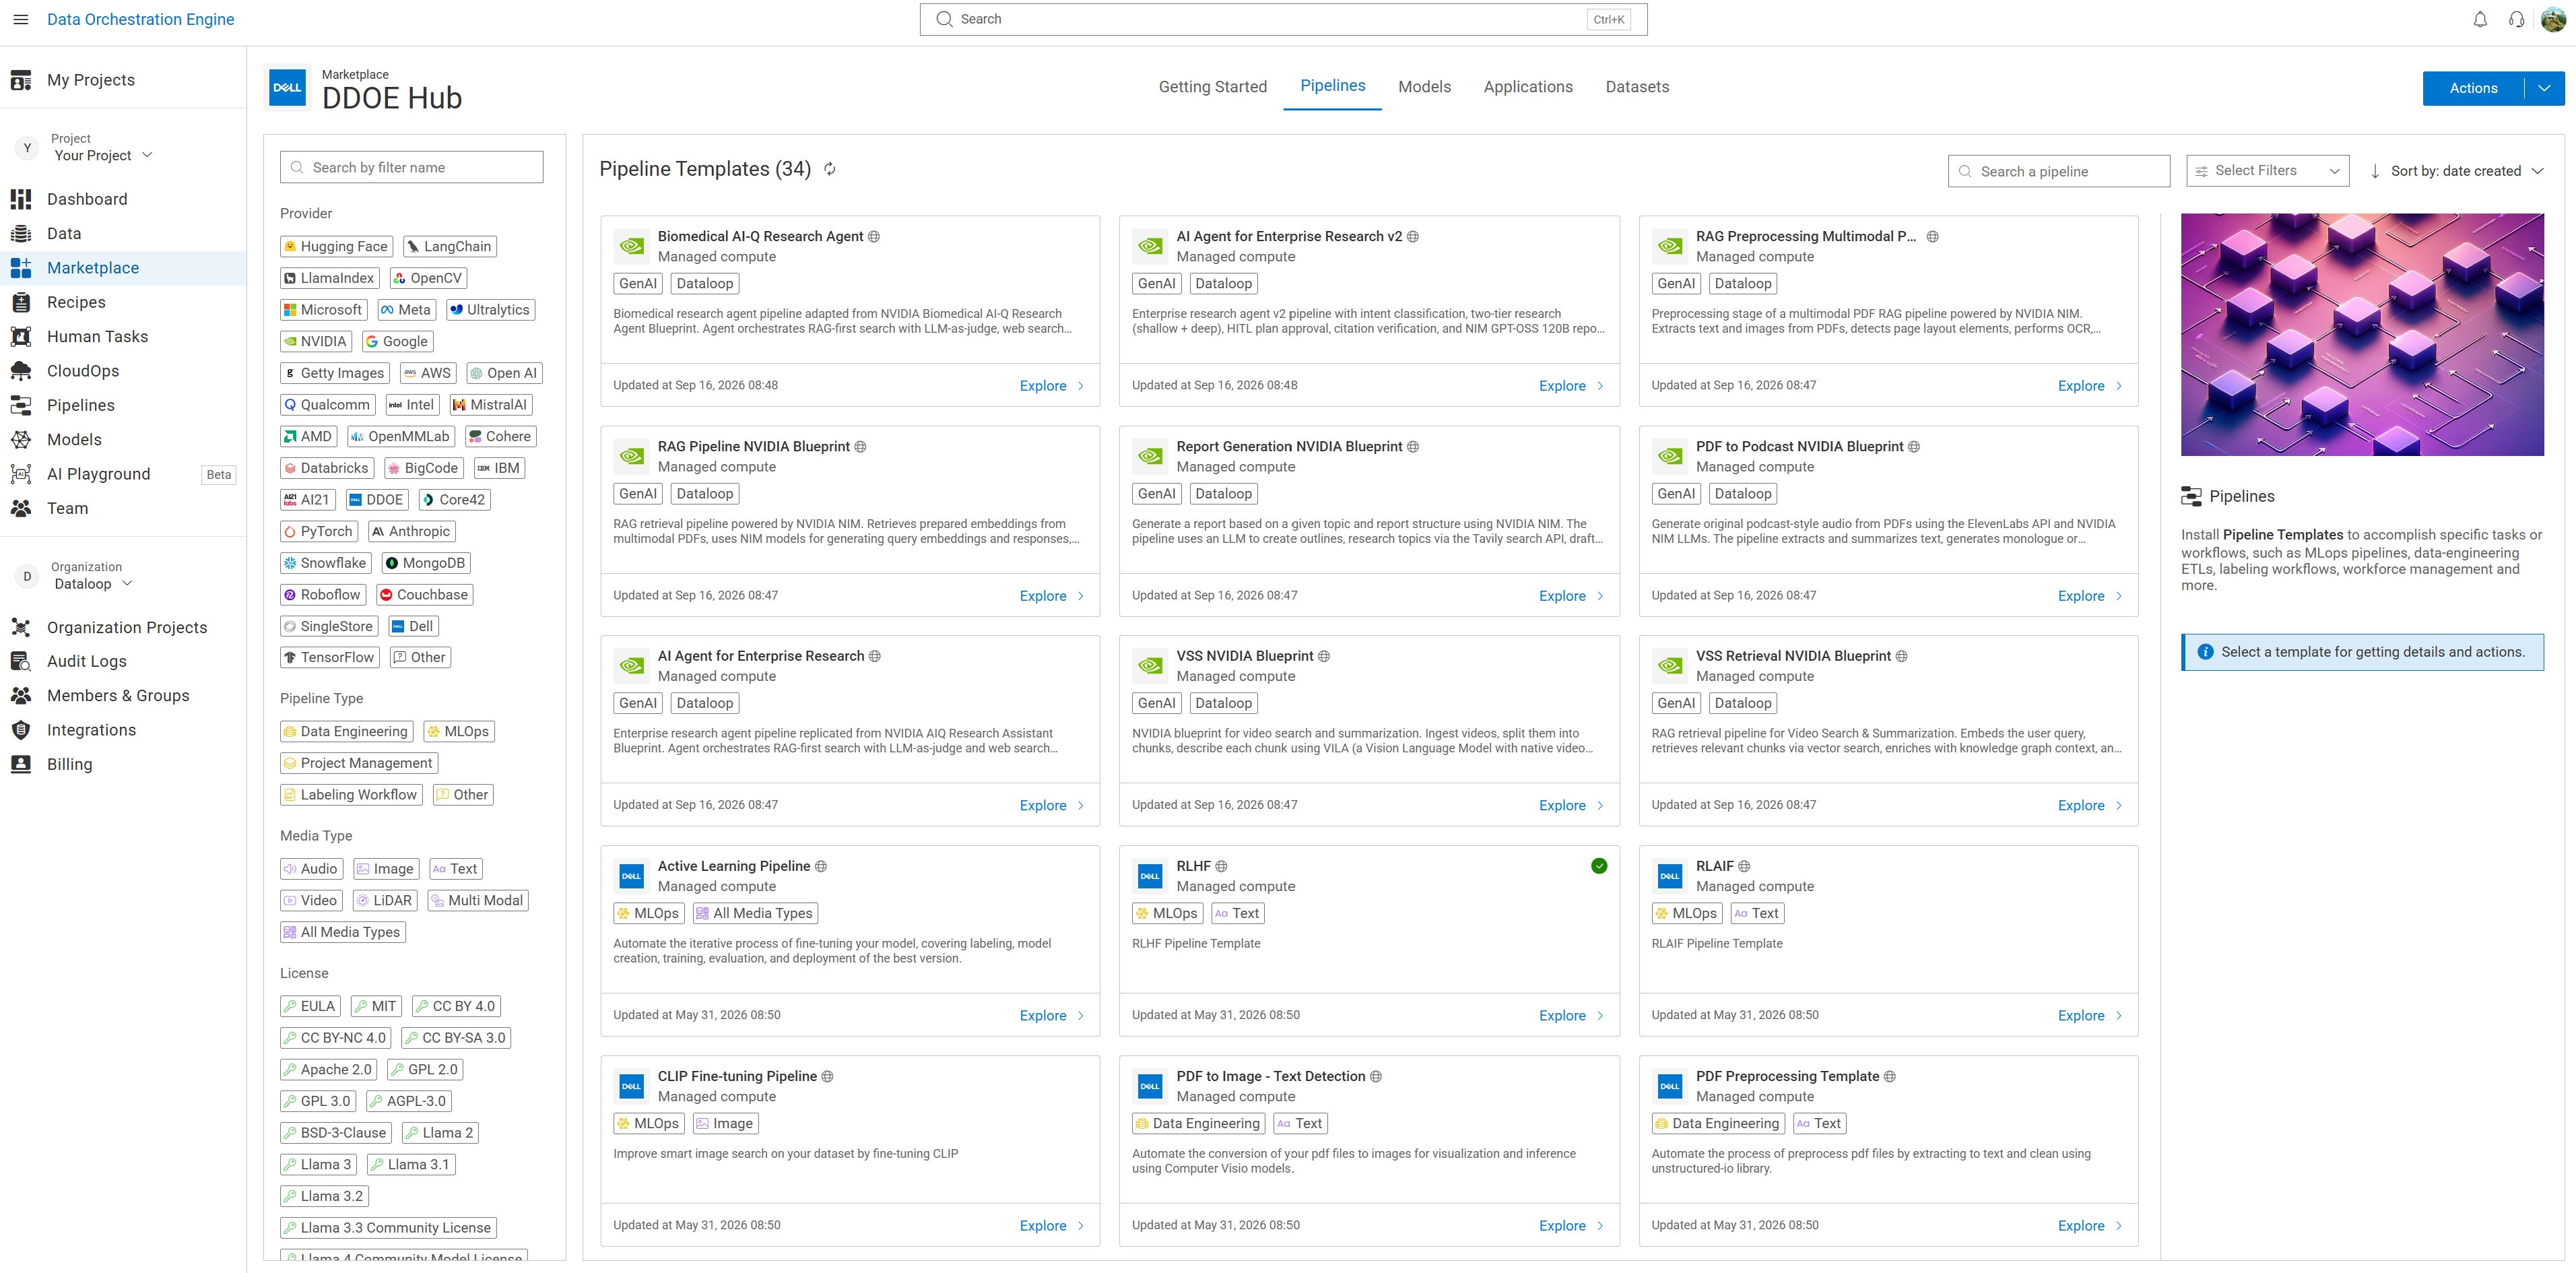
Task: Go to CloudOps in sidebar
Action: pos(82,371)
